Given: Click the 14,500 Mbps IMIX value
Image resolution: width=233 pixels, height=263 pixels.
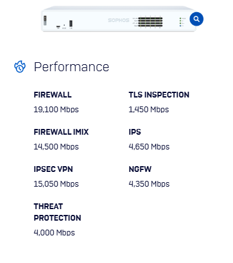Looking at the screenshot, I should pos(56,147).
